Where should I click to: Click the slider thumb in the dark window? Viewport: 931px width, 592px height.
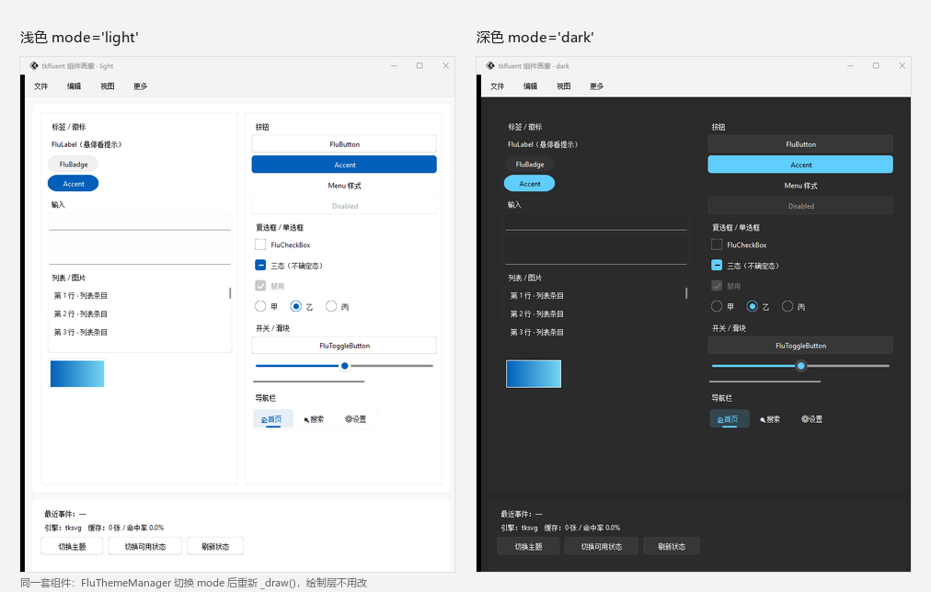(x=801, y=366)
